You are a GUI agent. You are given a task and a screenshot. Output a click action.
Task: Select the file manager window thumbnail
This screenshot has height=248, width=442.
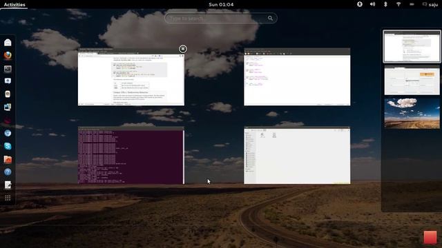(x=297, y=156)
